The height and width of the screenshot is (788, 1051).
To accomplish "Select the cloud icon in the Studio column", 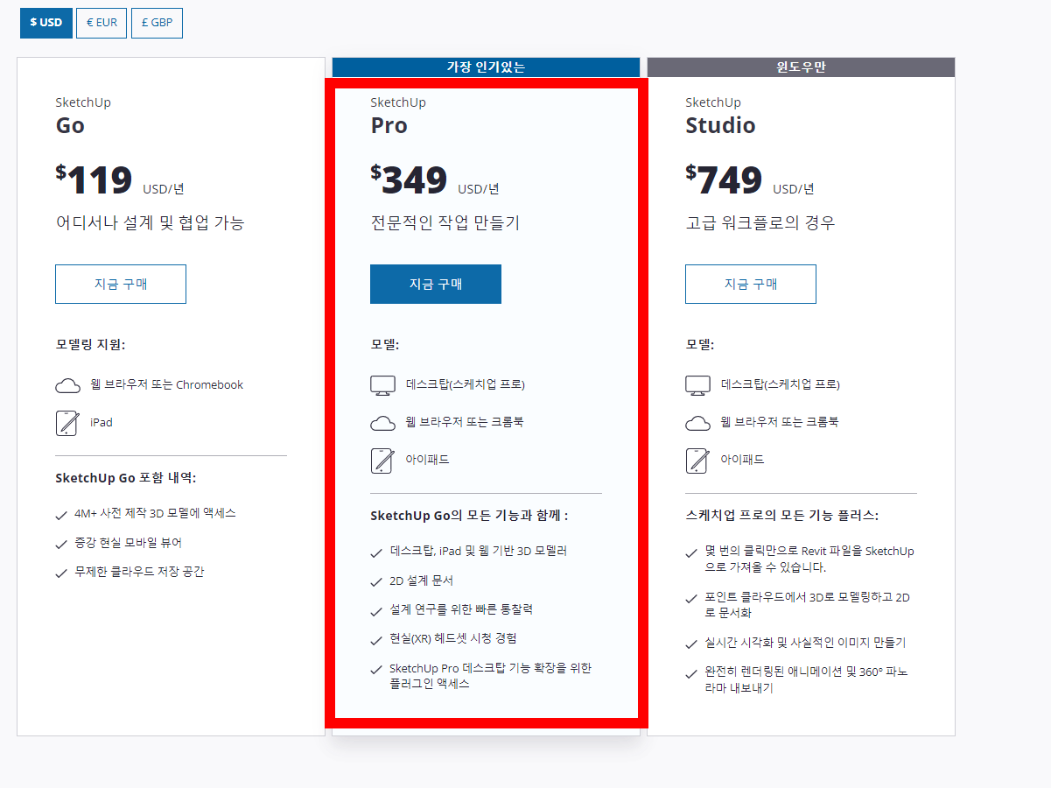I will tap(697, 422).
